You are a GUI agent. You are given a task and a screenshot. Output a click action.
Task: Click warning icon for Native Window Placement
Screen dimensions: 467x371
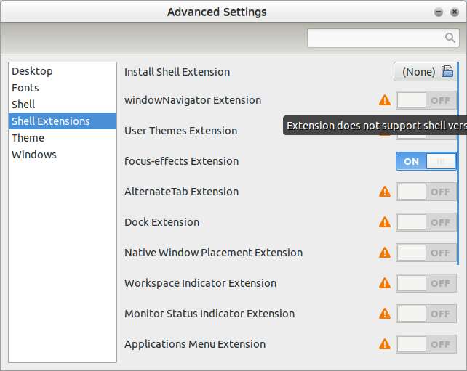pyautogui.click(x=385, y=253)
